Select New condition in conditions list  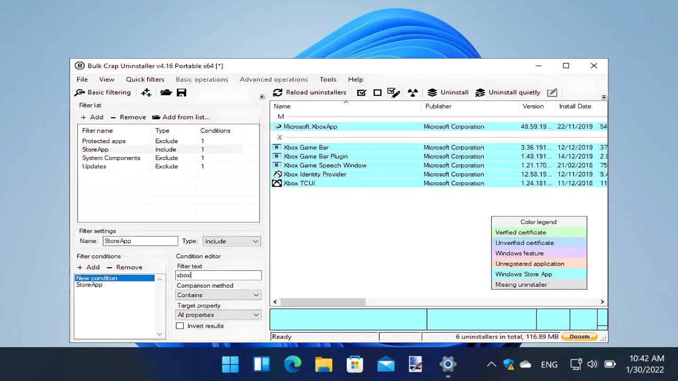[114, 278]
